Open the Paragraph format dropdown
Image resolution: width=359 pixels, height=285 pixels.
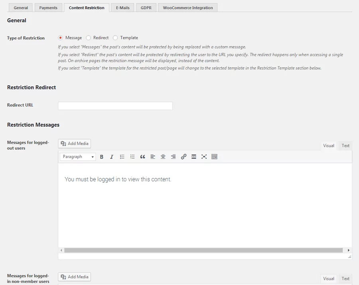tap(78, 157)
